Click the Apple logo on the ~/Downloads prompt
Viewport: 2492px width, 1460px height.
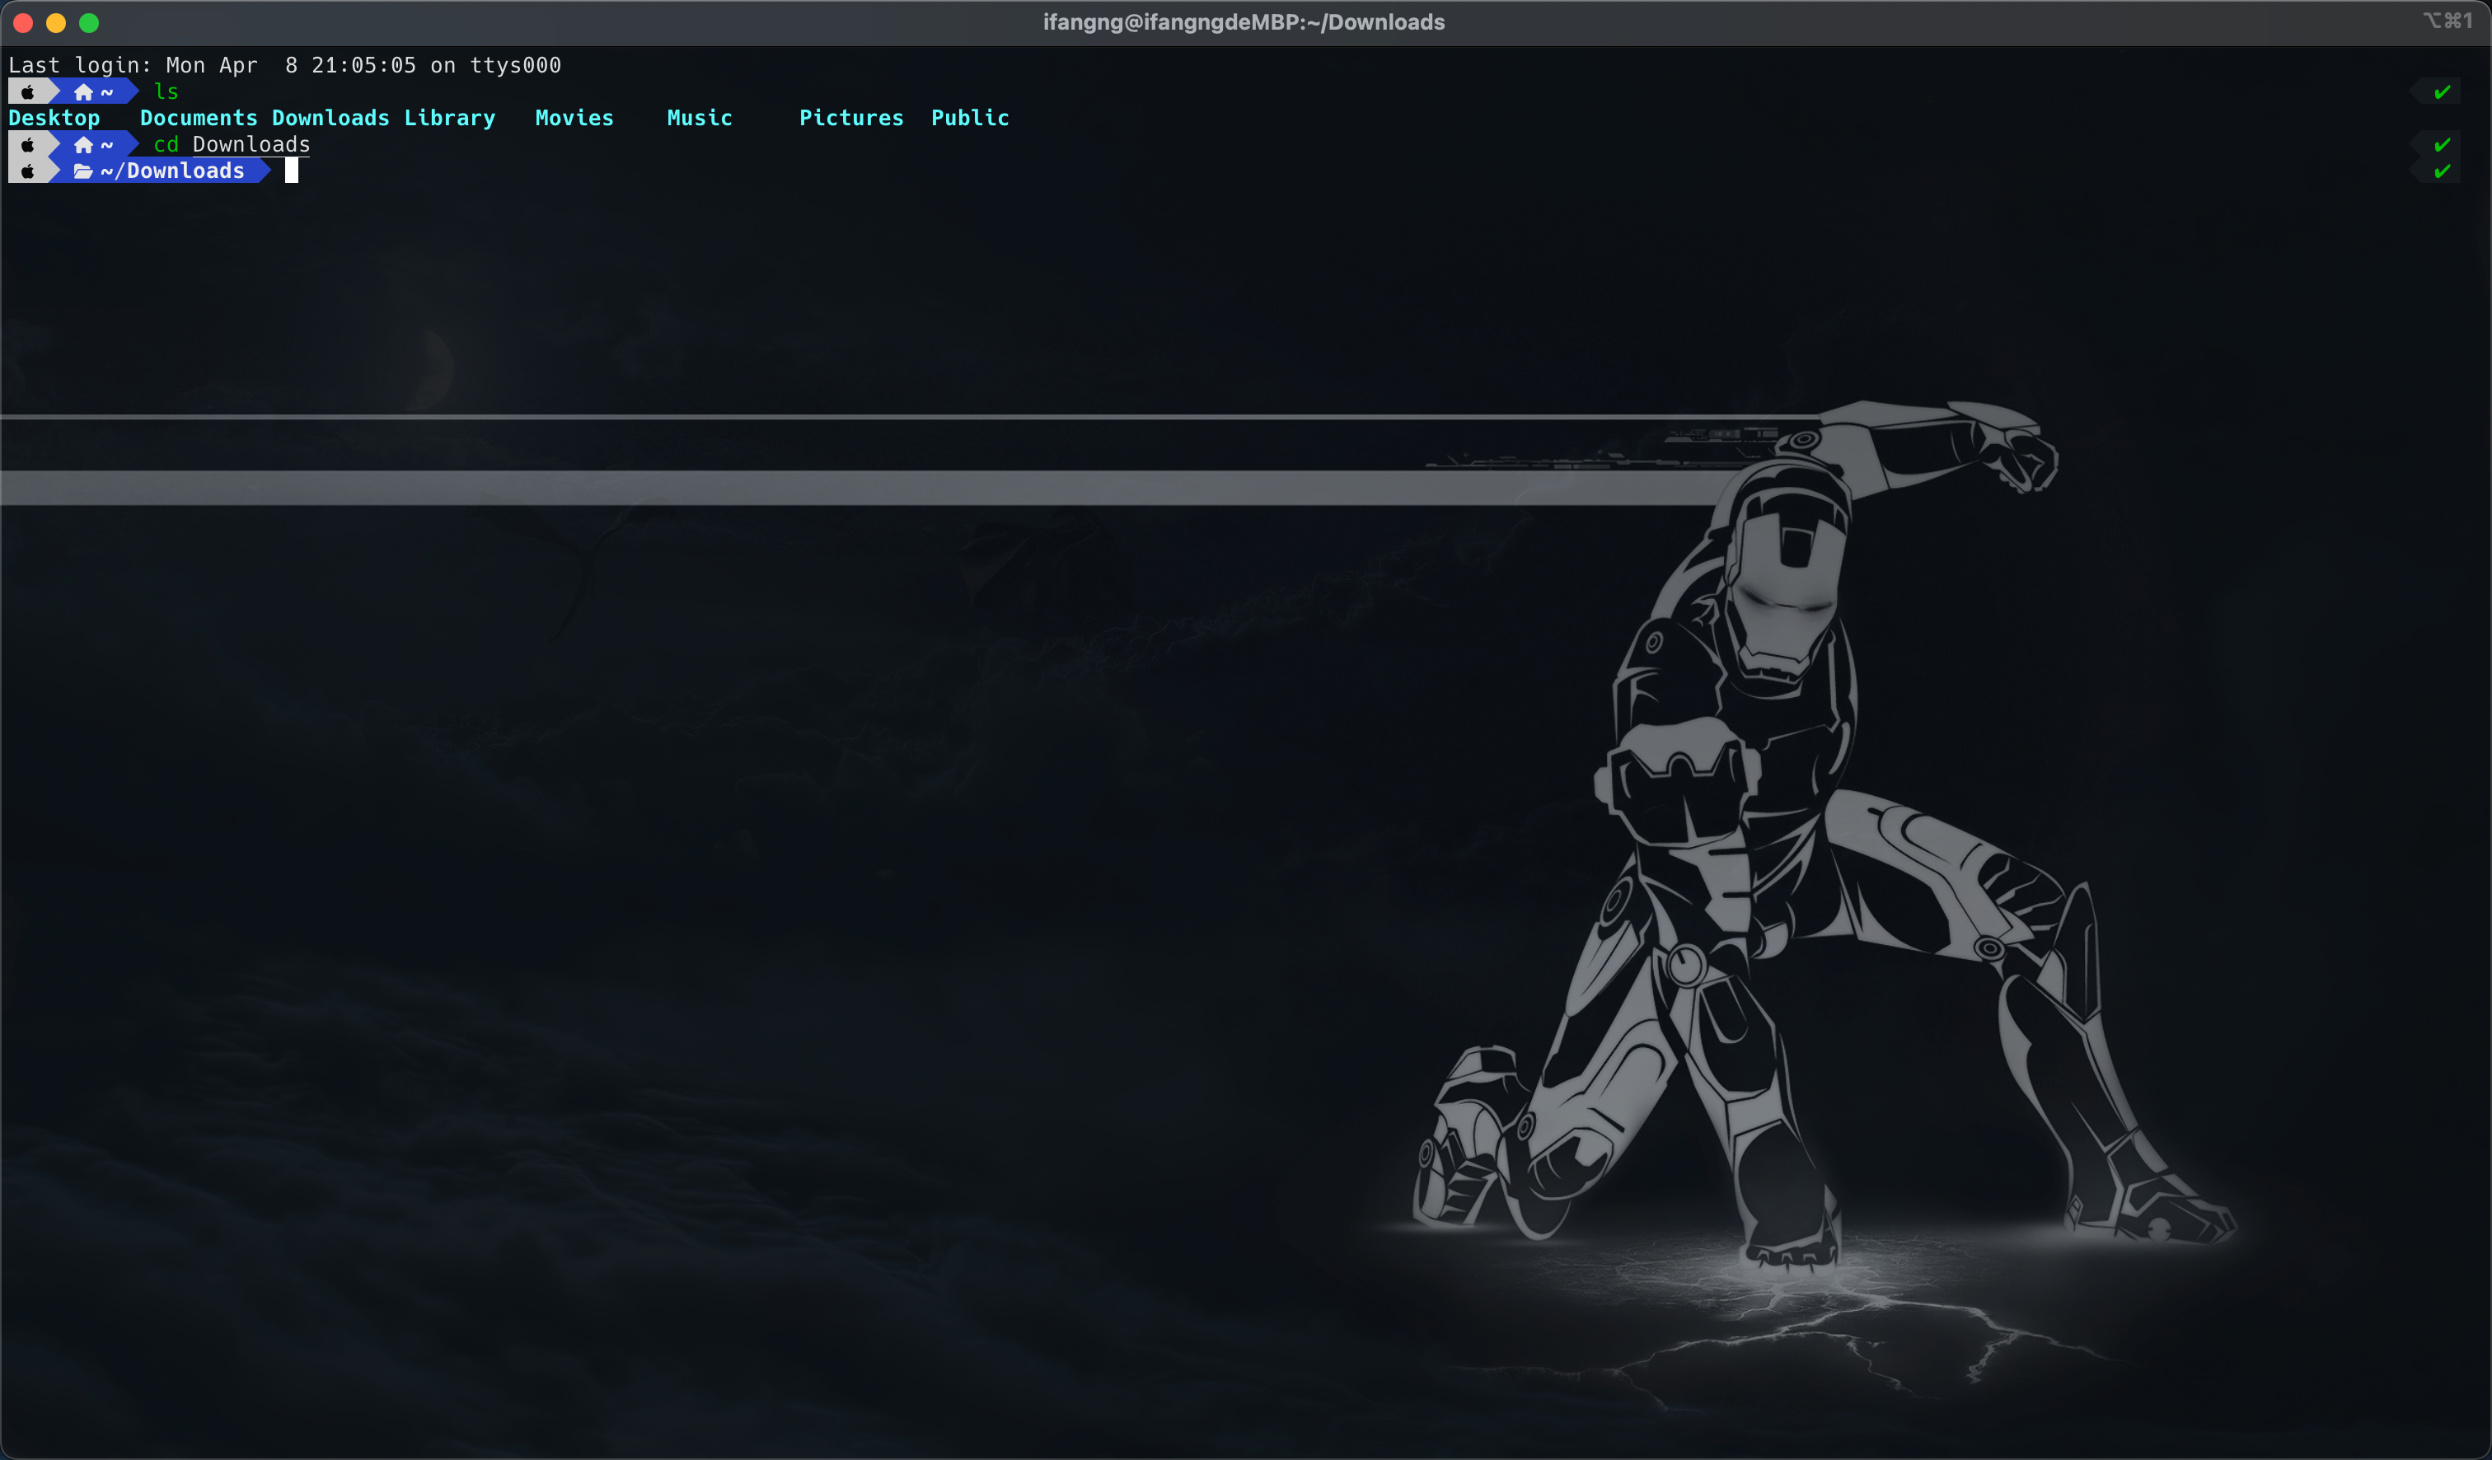tap(29, 171)
